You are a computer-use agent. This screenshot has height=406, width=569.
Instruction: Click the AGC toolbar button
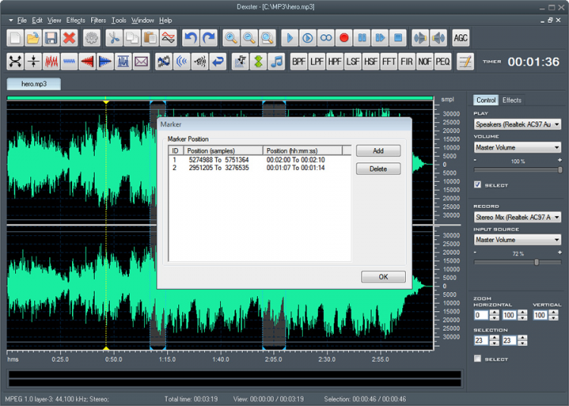[461, 37]
